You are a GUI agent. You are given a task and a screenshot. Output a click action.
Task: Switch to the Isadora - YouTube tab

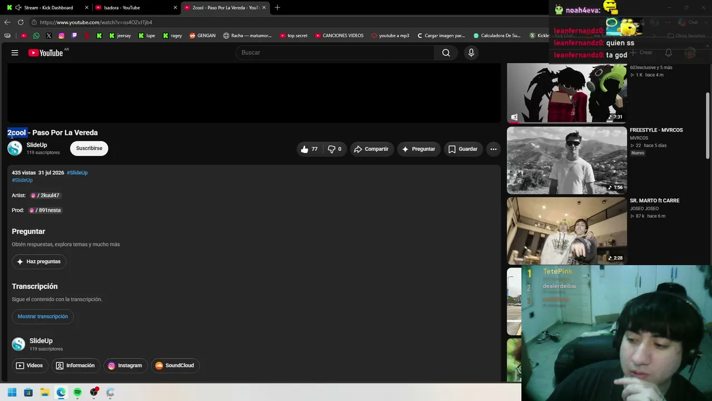(x=136, y=8)
